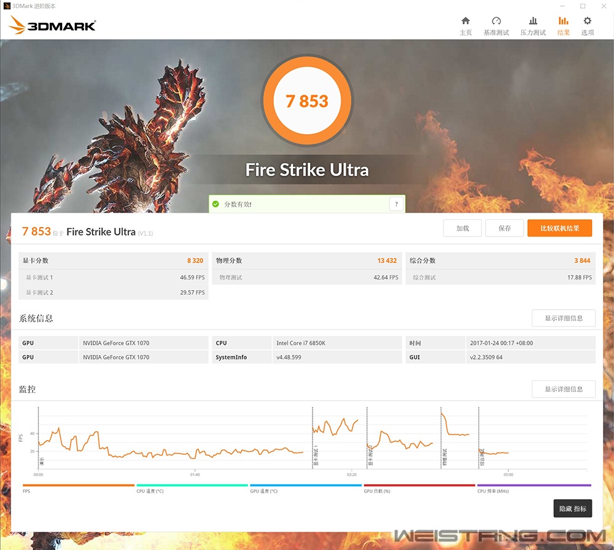The width and height of the screenshot is (614, 550).
Task: Click the 物理测试 section marker in graph
Action: (x=445, y=457)
